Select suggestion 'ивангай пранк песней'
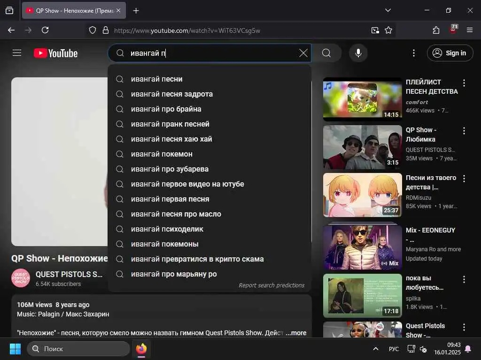The width and height of the screenshot is (481, 360). click(x=209, y=124)
